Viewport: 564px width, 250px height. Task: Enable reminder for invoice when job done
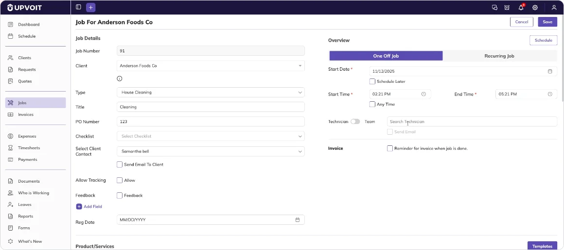click(389, 148)
